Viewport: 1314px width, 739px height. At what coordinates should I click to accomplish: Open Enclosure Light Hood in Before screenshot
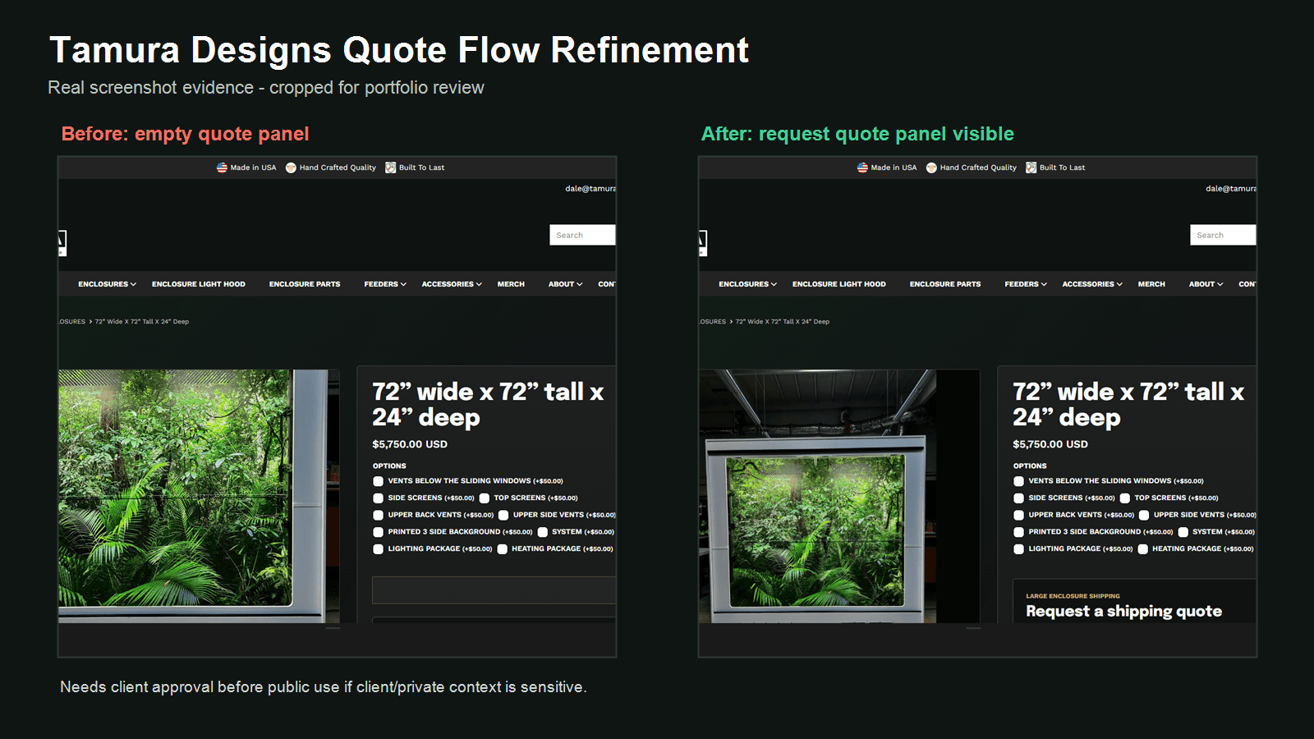click(x=199, y=284)
